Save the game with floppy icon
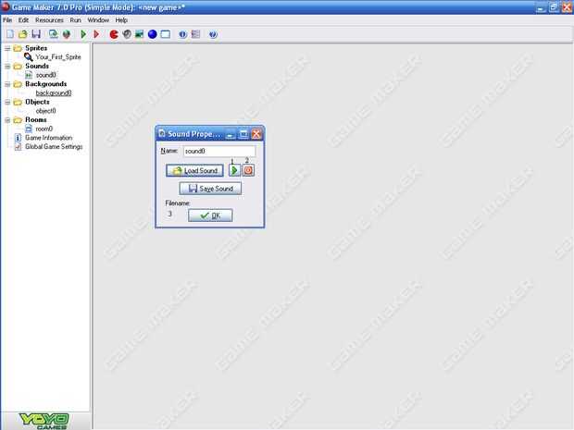The height and width of the screenshot is (430, 574). [x=36, y=34]
